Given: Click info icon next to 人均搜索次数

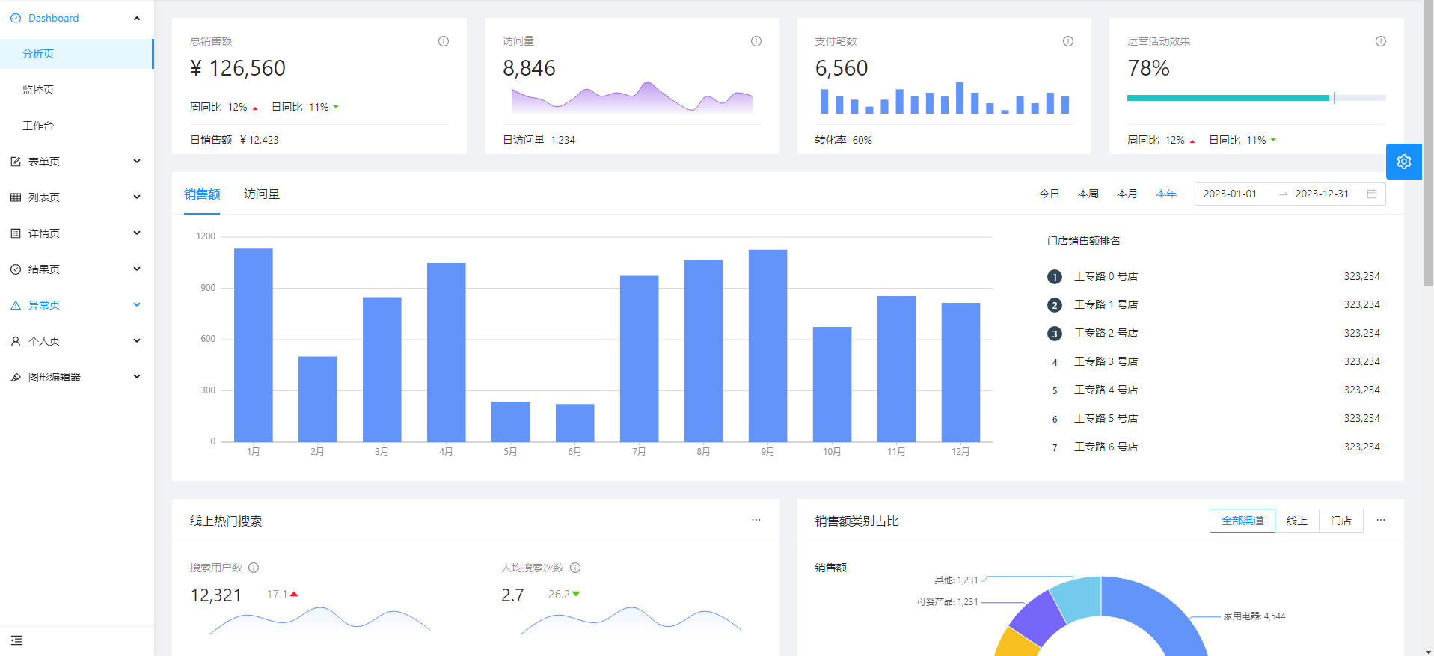Looking at the screenshot, I should click(575, 568).
